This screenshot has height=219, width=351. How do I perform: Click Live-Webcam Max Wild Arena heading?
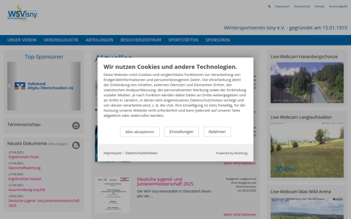301,192
